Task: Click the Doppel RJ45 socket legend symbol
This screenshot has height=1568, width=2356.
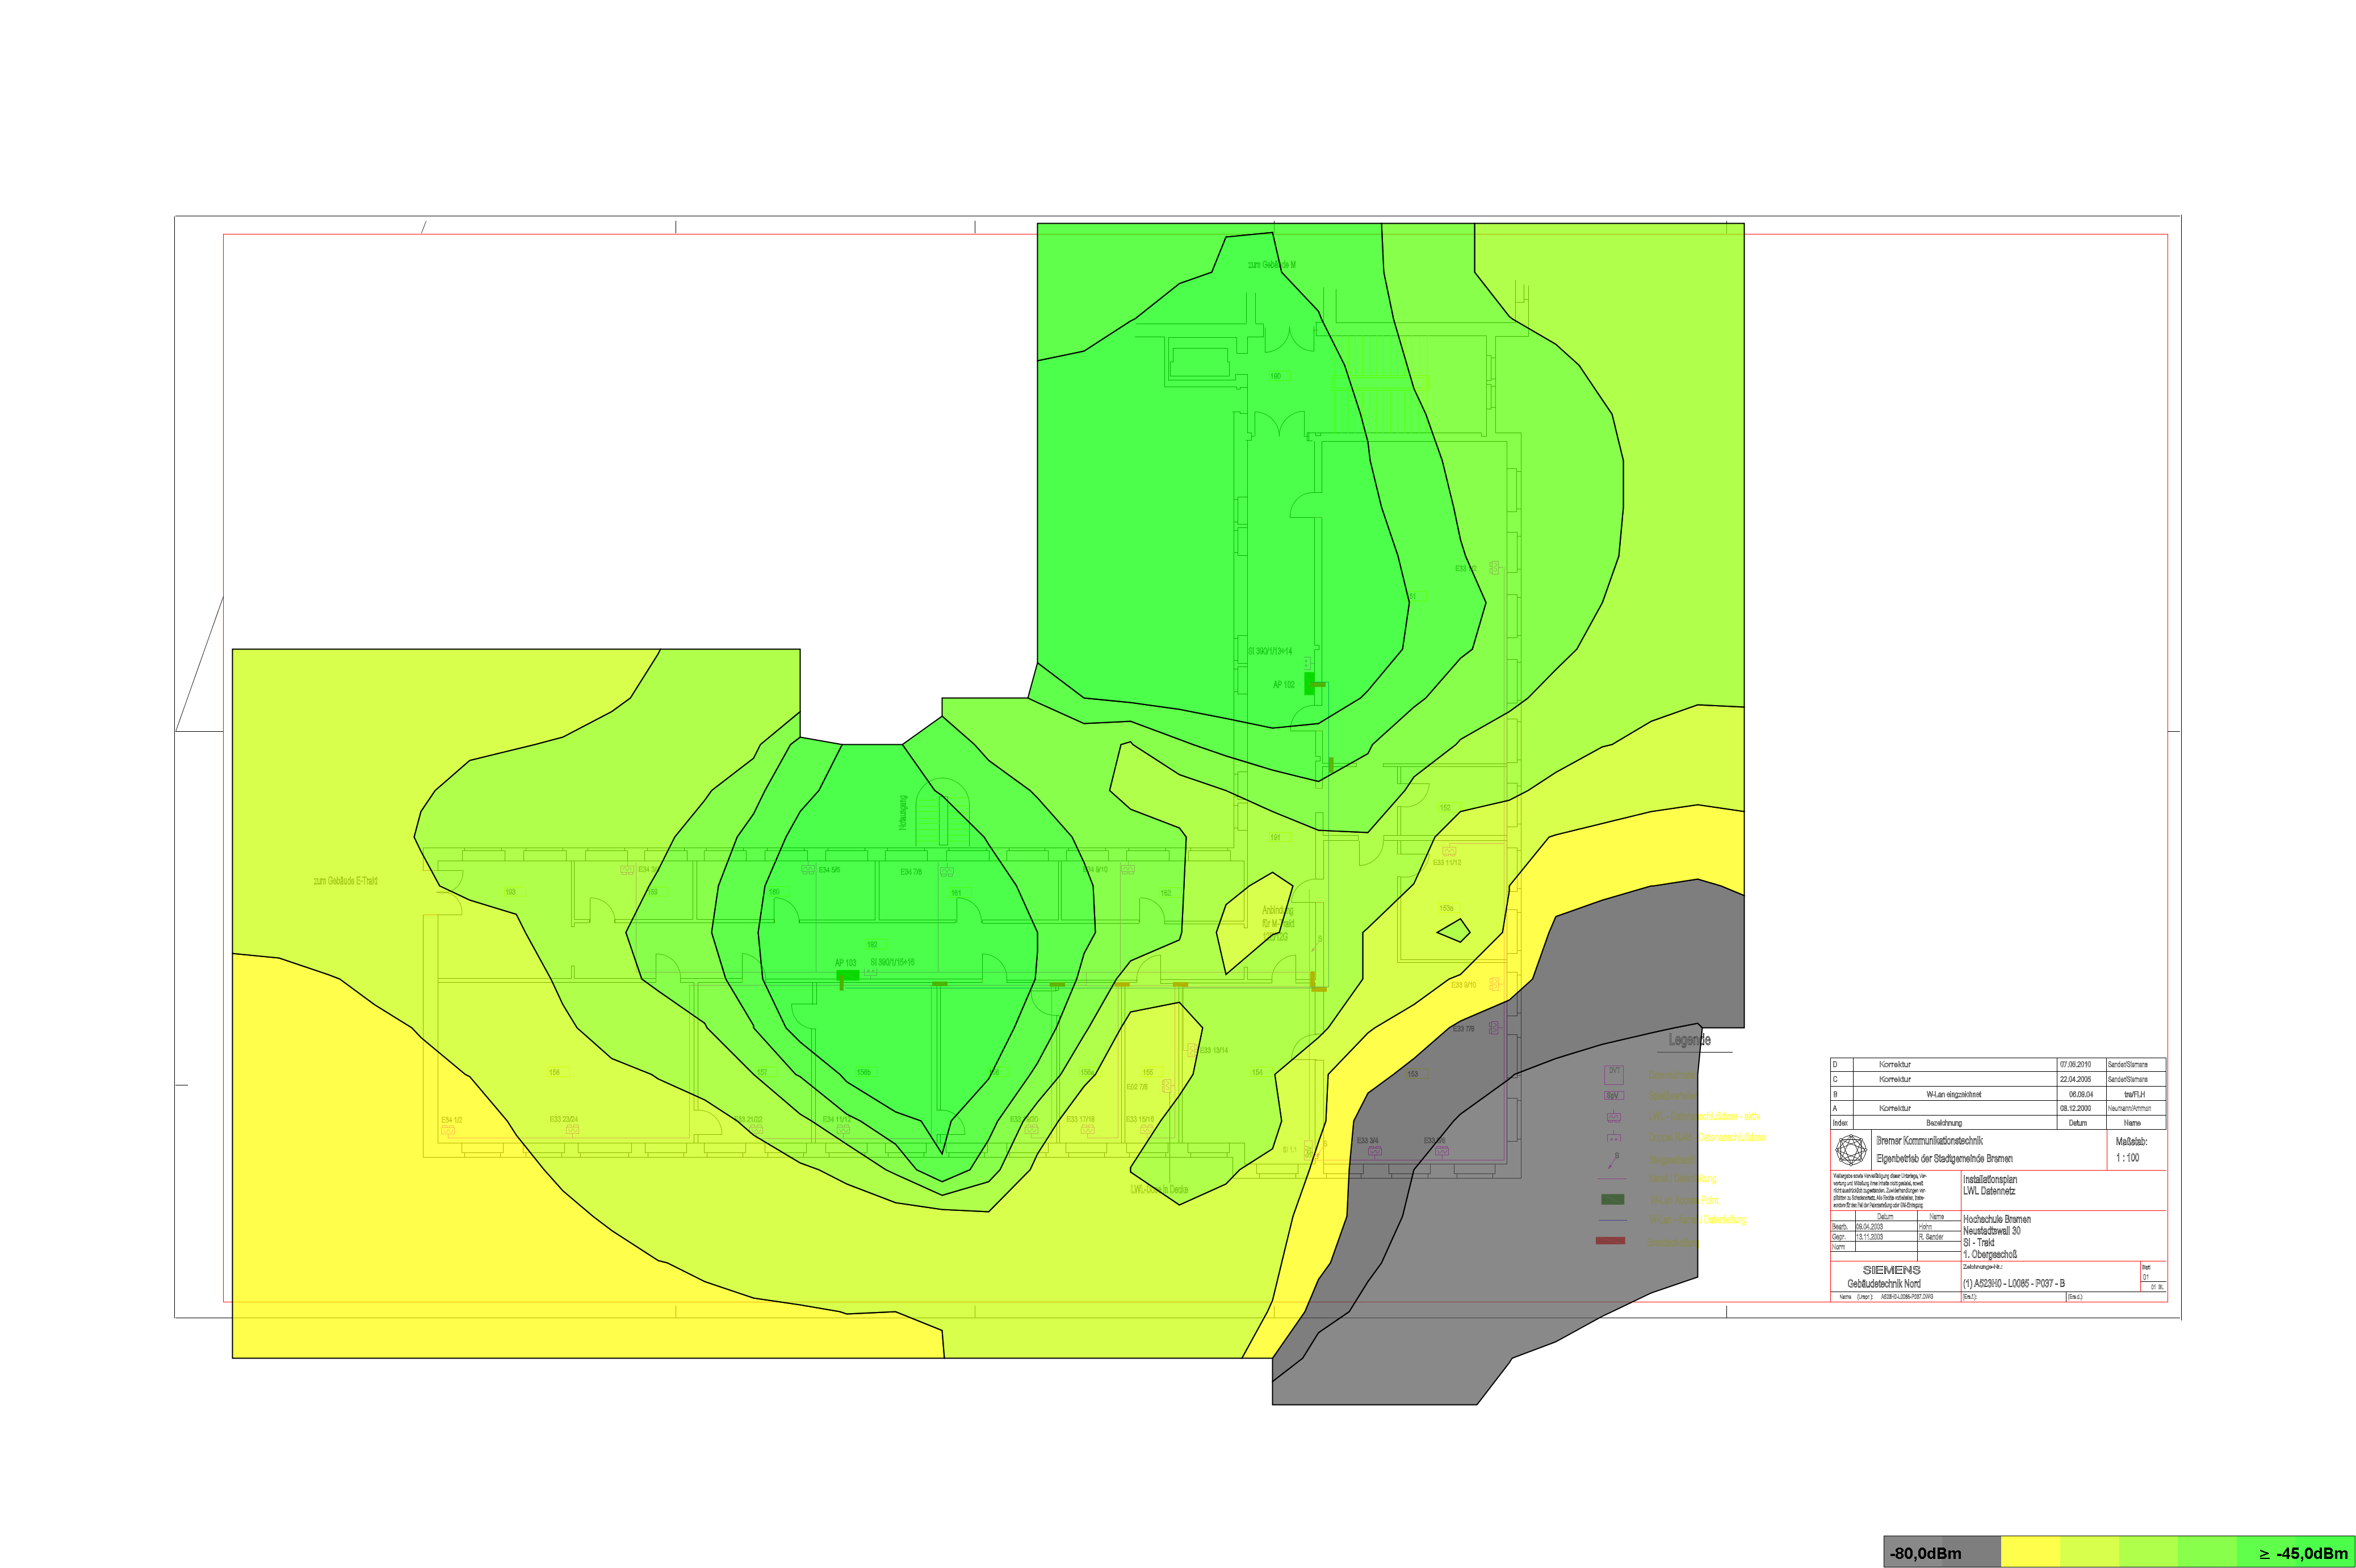Action: [1613, 1138]
